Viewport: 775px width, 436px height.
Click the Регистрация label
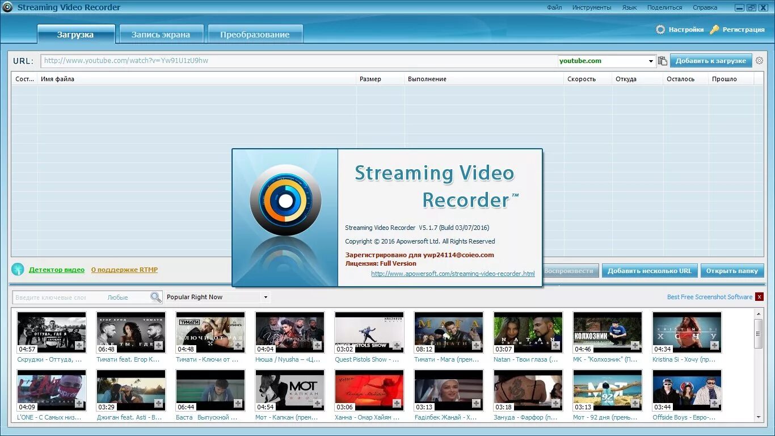pyautogui.click(x=743, y=30)
